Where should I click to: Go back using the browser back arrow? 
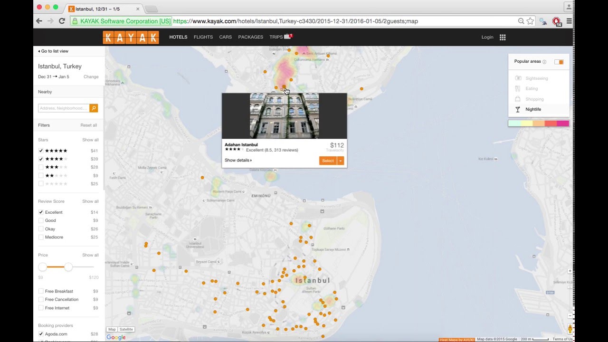pos(39,21)
